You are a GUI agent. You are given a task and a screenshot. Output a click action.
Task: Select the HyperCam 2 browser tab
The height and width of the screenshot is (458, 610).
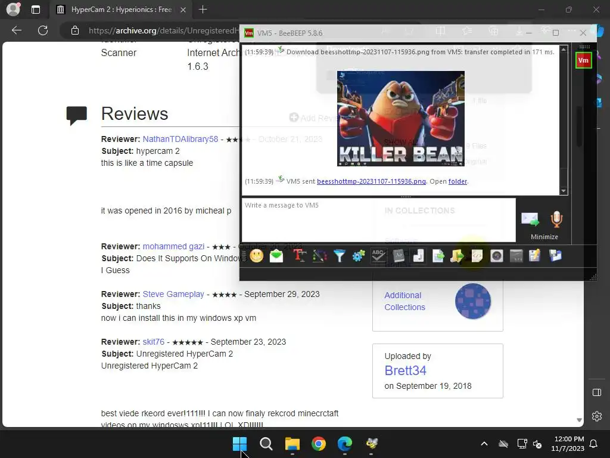coord(122,10)
